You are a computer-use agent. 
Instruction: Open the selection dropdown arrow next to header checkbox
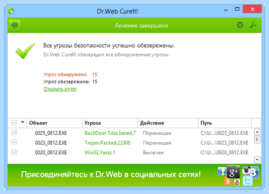coord(22,122)
